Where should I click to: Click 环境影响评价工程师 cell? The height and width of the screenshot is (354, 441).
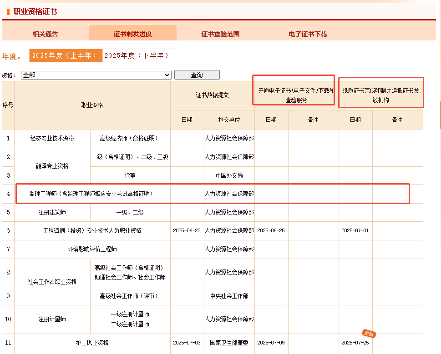pos(92,249)
